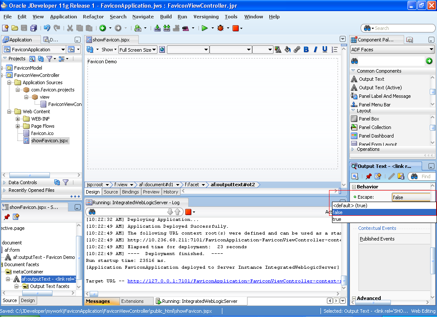The image size is (437, 317).
Task: Click the refresh icon in Data Controls header
Action: click(x=57, y=182)
